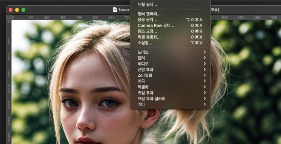Expand the 선명 효과 submenu
The image size is (281, 144).
click(170, 70)
